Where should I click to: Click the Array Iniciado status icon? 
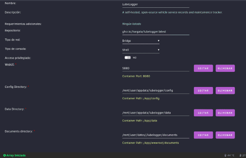[x=5, y=155]
